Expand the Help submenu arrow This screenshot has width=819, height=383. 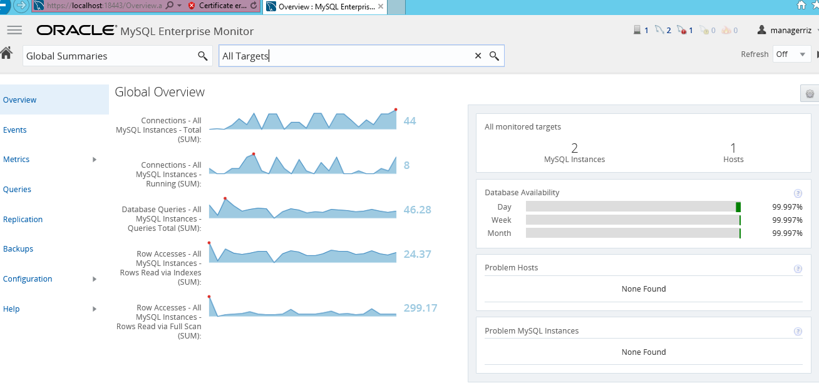[95, 309]
